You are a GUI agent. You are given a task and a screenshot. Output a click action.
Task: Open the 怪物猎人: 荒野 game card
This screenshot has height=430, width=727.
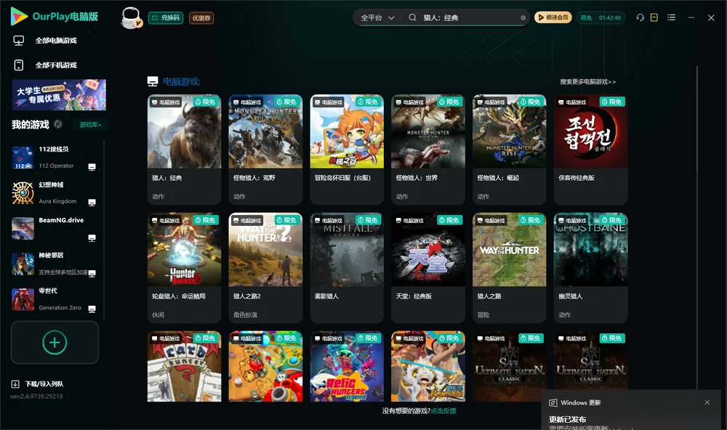click(265, 150)
